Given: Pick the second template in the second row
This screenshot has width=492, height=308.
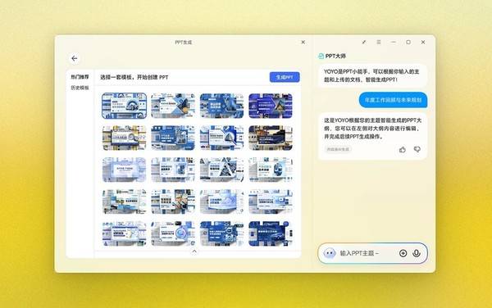Looking at the screenshot, I should [x=173, y=138].
